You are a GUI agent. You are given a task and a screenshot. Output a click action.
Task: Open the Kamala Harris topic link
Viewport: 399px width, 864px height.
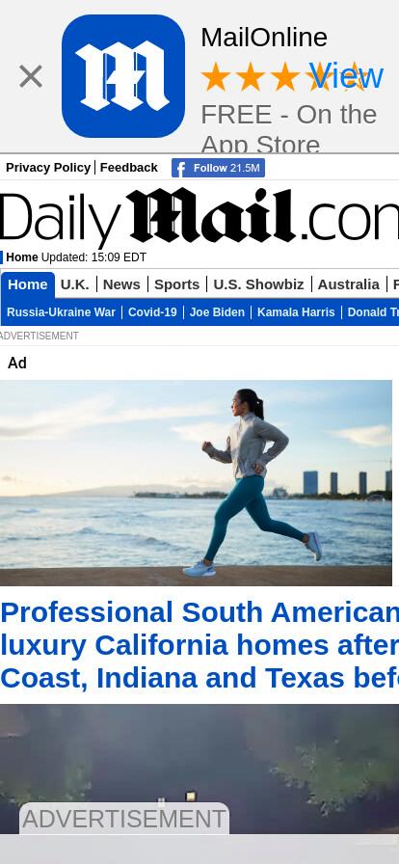[x=296, y=312]
